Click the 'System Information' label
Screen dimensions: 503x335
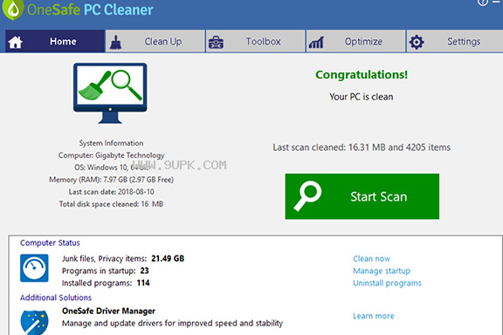[x=111, y=143]
